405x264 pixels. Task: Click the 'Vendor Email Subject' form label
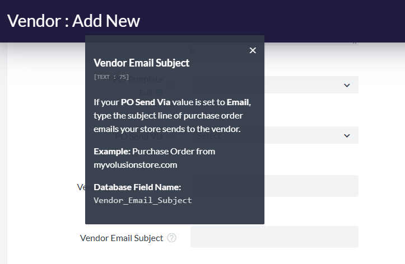pyautogui.click(x=122, y=238)
